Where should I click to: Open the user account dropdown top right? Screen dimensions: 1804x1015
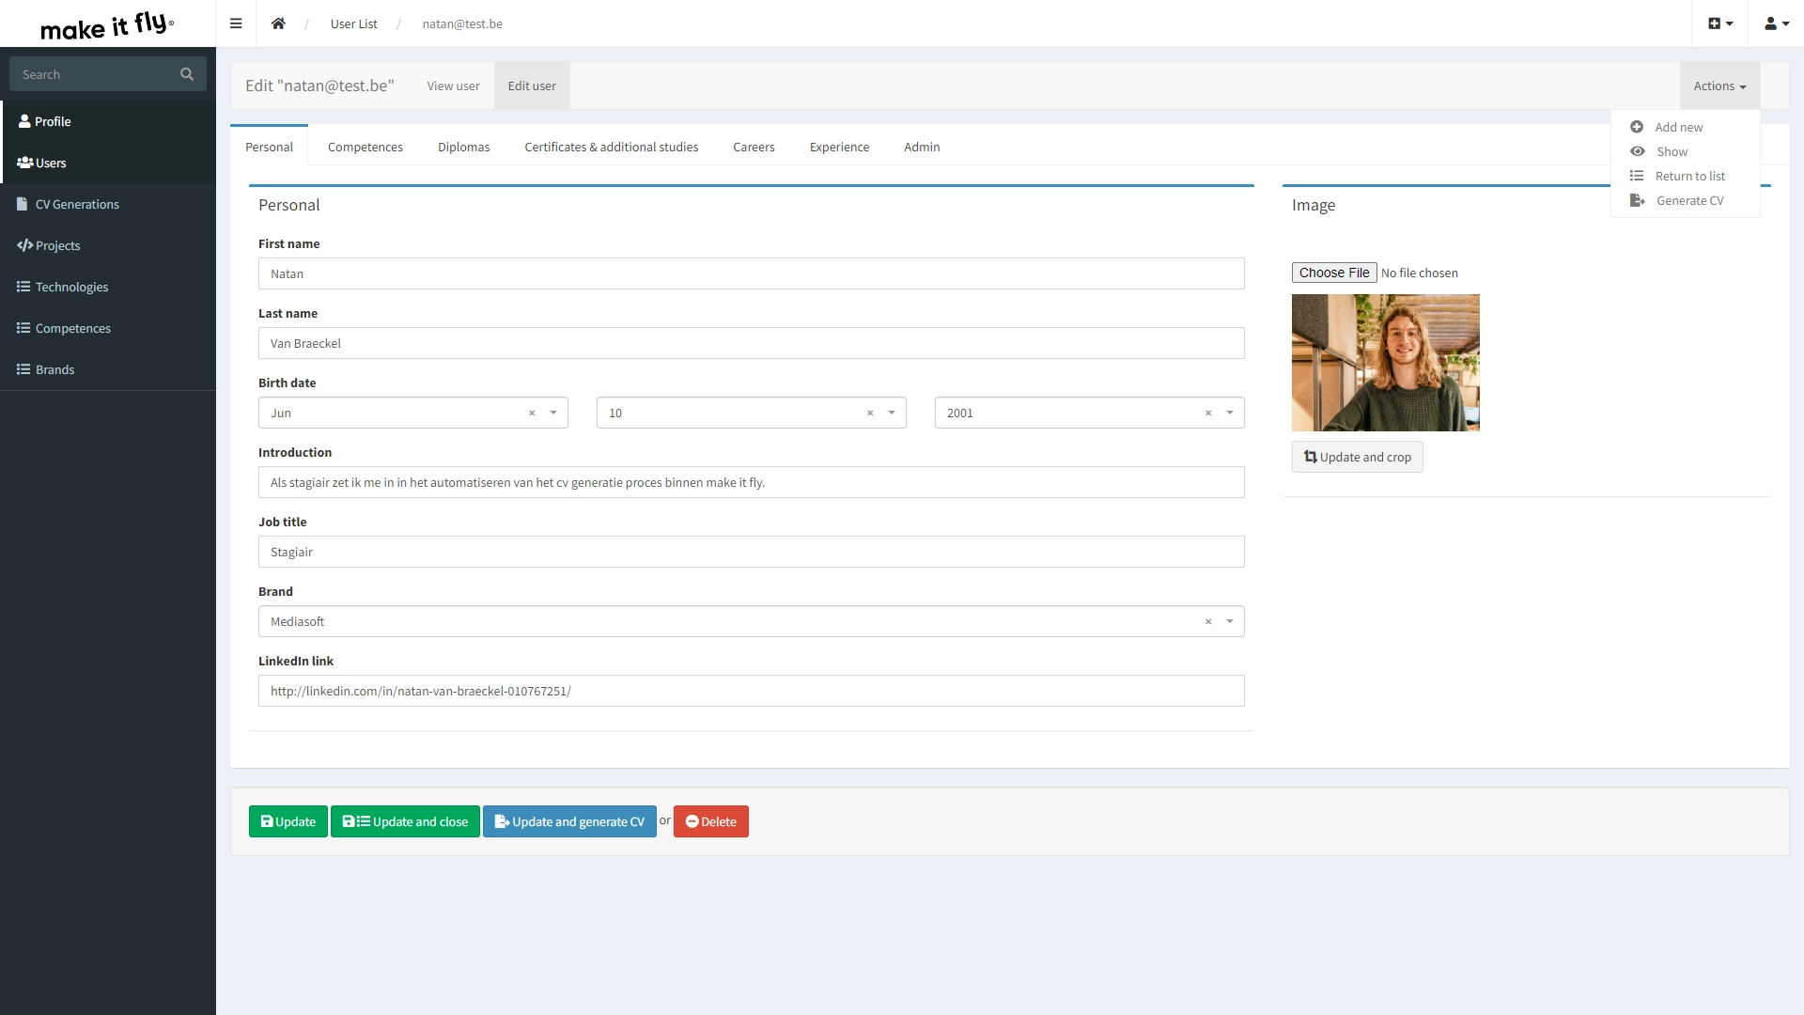(1775, 23)
